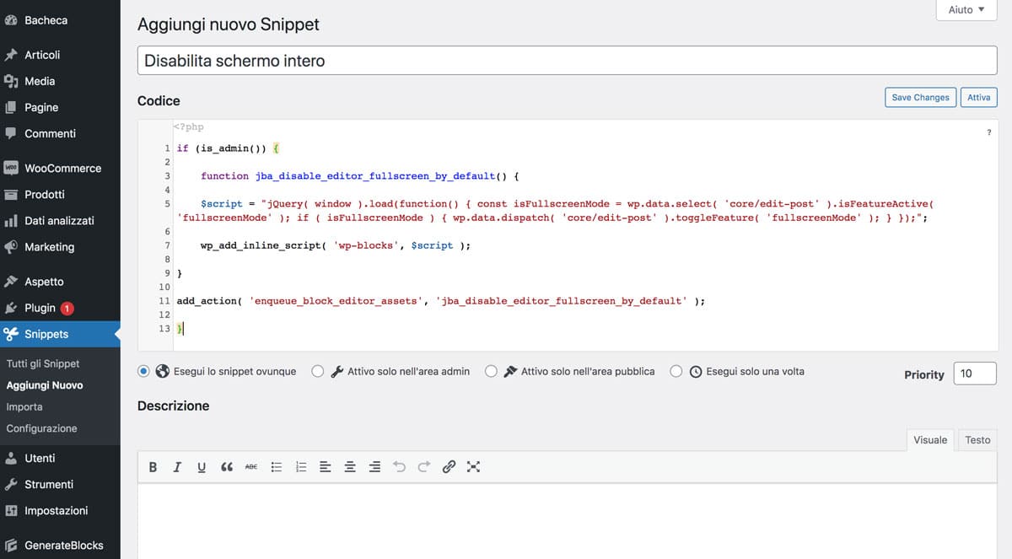Click the description text area

coord(568,521)
